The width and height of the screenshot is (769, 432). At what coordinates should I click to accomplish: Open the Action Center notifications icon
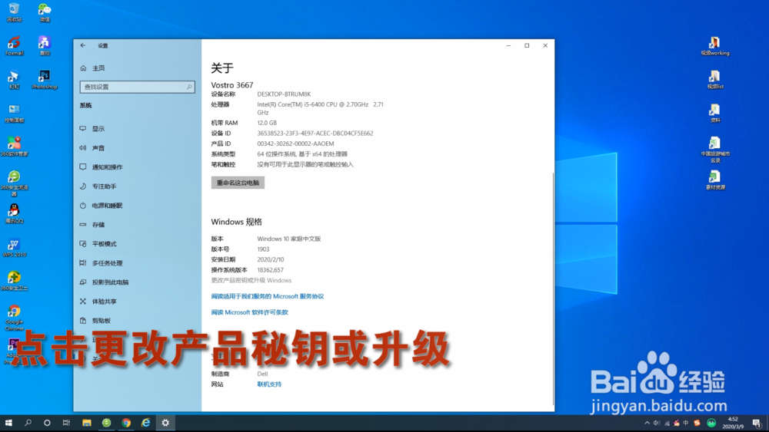click(x=757, y=424)
